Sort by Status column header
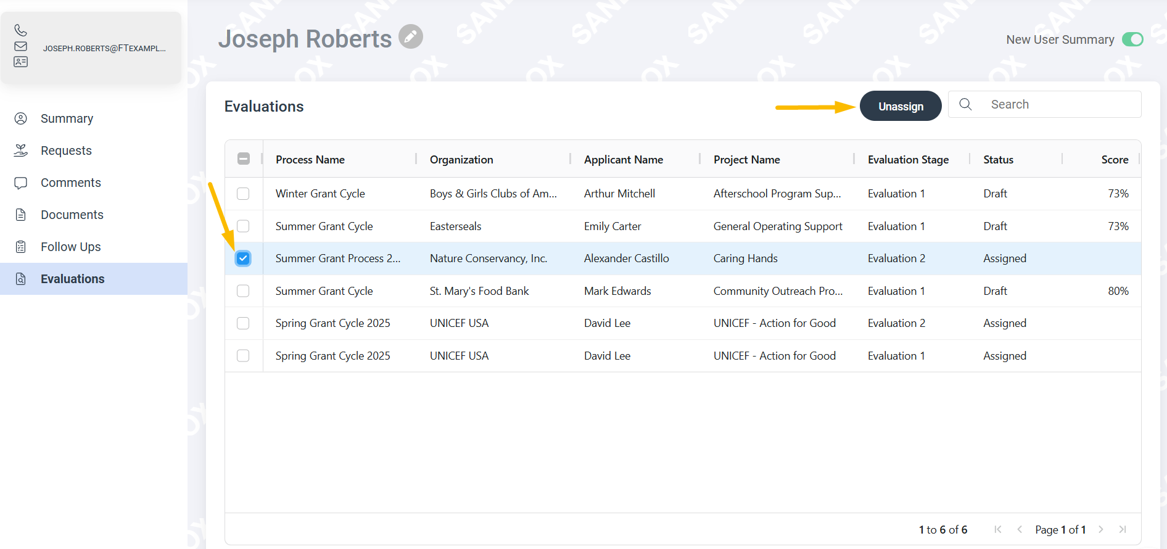The image size is (1167, 549). coord(999,160)
